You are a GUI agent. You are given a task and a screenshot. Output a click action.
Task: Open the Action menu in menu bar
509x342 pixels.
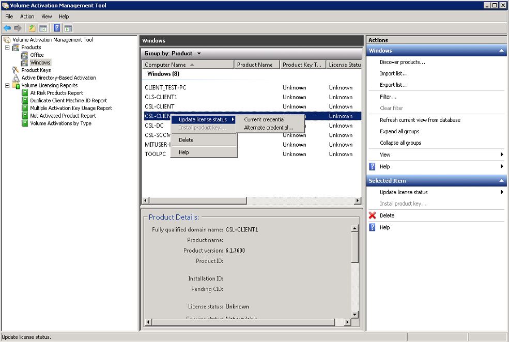[27, 17]
